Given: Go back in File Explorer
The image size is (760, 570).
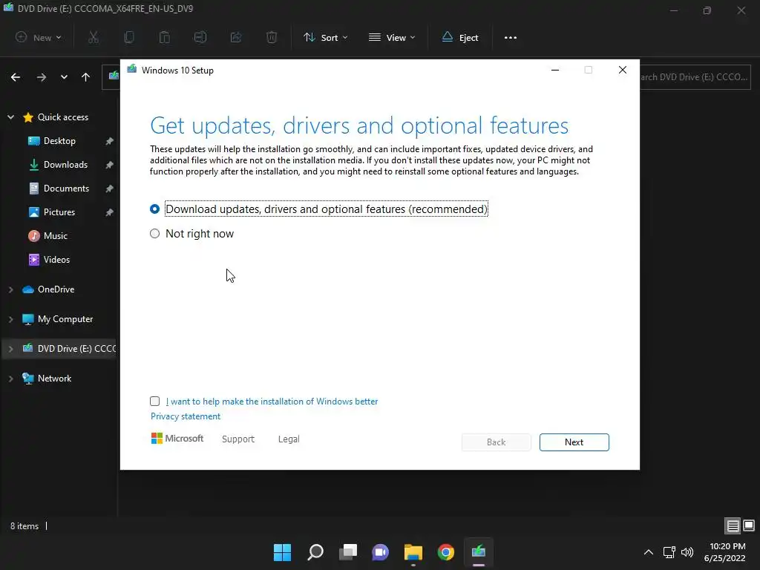Looking at the screenshot, I should pyautogui.click(x=16, y=77).
